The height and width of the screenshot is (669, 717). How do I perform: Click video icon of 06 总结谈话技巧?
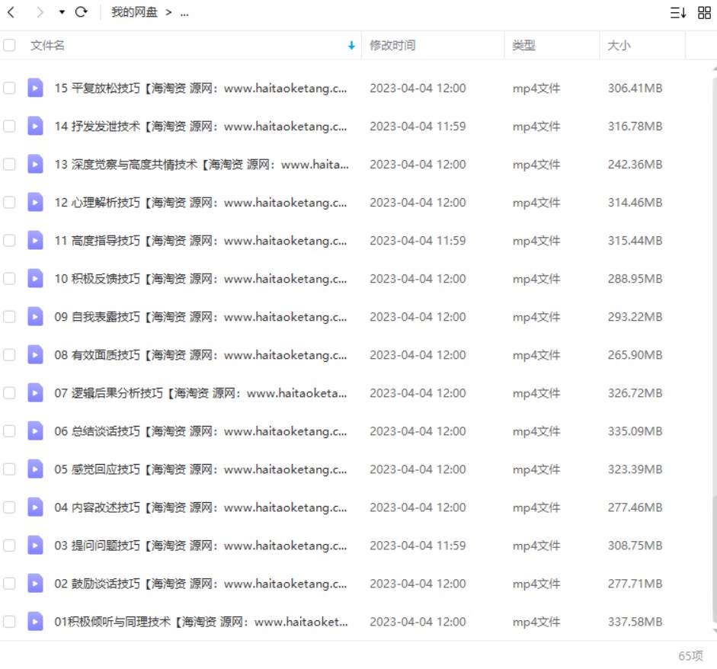click(35, 431)
